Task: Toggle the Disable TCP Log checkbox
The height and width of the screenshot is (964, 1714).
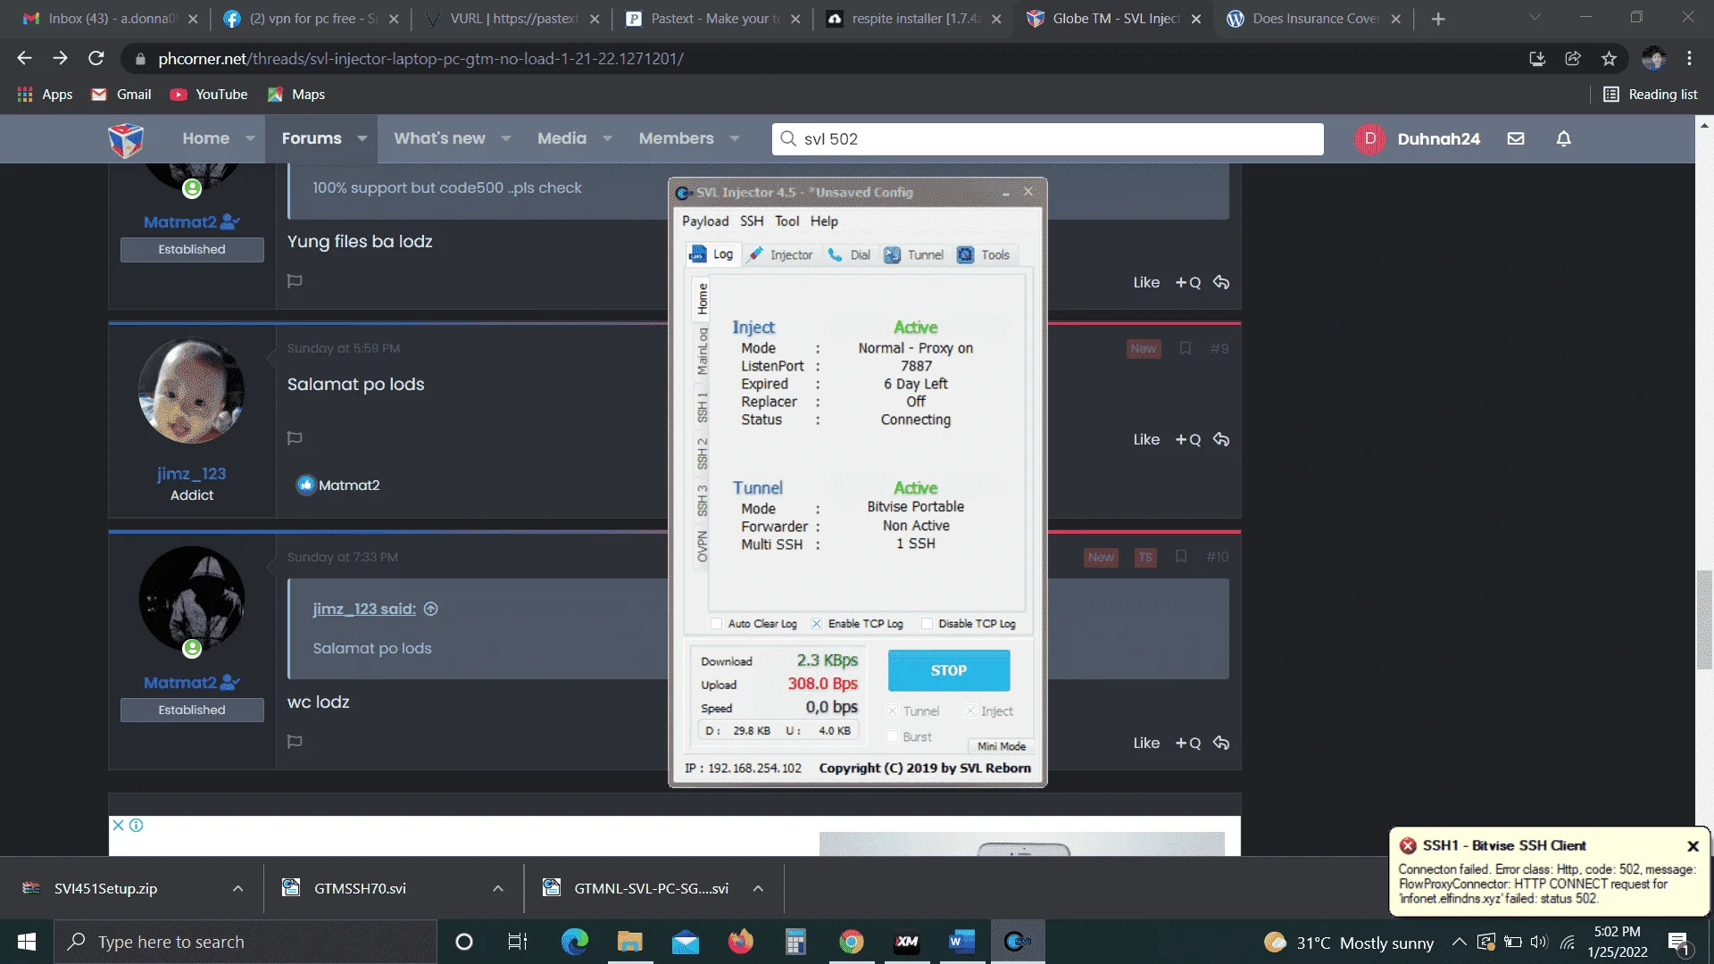Action: click(927, 624)
